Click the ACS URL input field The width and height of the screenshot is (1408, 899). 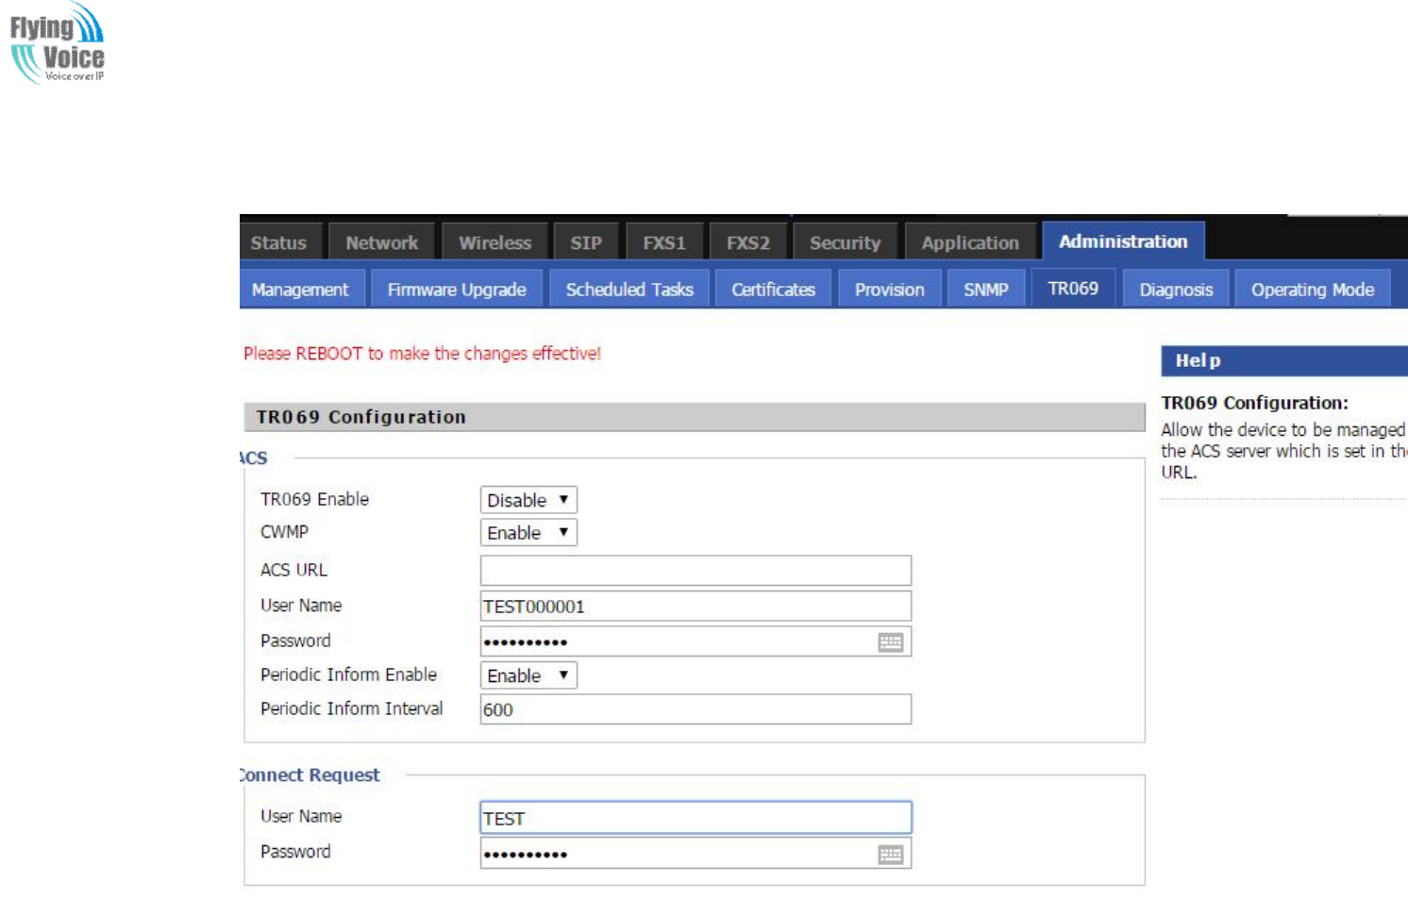coord(696,571)
